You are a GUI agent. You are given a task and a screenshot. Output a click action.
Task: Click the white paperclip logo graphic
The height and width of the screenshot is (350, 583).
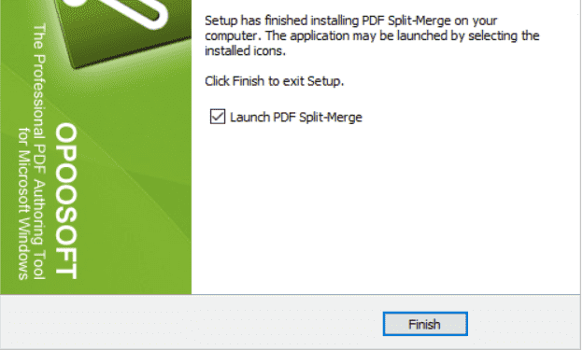click(122, 11)
